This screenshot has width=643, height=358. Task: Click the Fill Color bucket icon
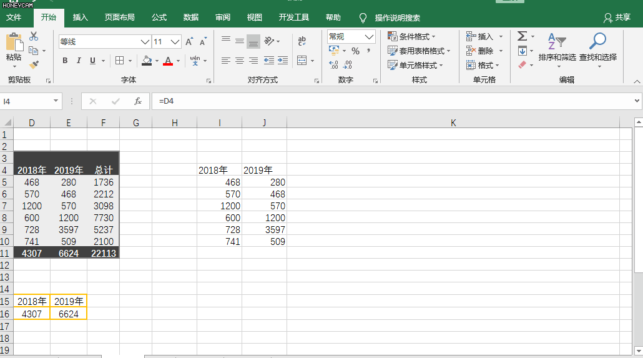(147, 61)
